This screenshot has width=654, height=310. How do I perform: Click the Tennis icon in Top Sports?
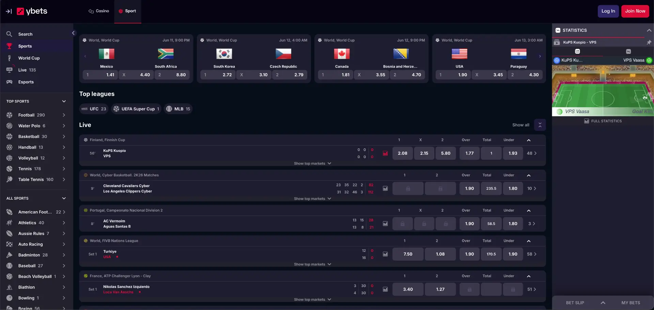10,169
